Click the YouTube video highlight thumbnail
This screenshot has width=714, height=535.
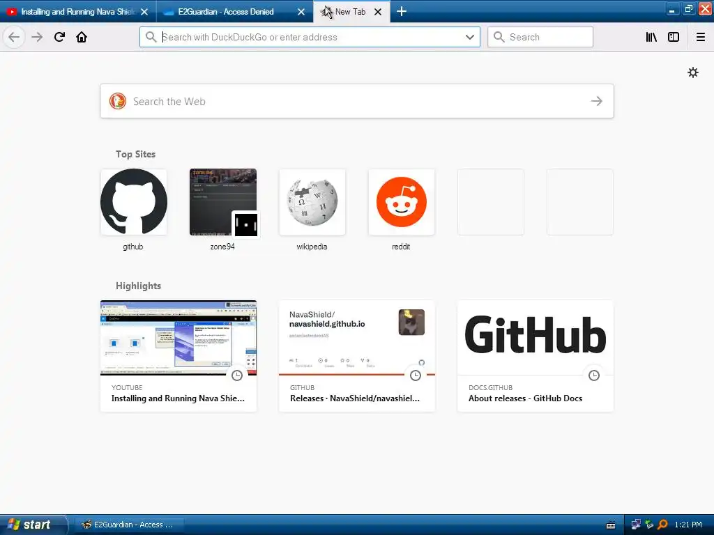(178, 338)
